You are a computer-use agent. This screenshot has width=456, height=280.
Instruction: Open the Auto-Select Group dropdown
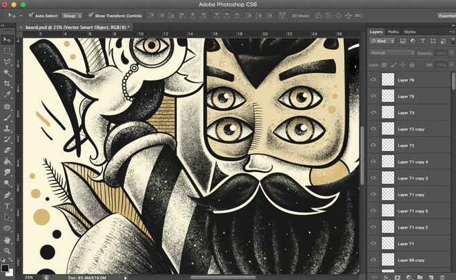[72, 15]
